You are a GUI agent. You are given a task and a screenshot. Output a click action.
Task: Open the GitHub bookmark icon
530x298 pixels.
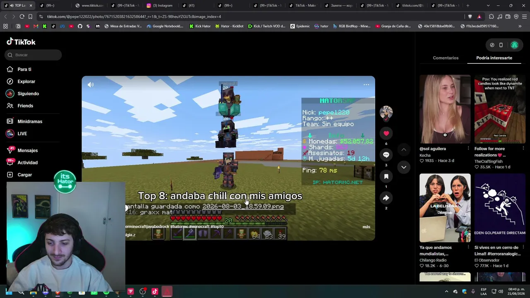pos(80,26)
